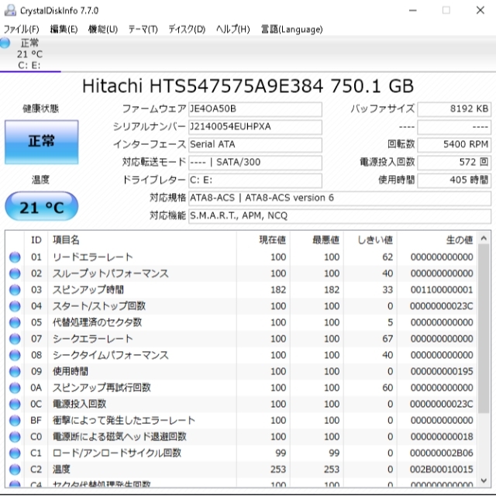This screenshot has width=496, height=496.
Task: Click the disk title Hitachi HTS547575A9E384 750.1 GB
Action: click(248, 86)
